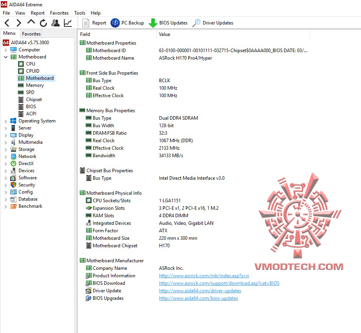This screenshot has width=361, height=333.
Task: Click the Software icon in tree
Action: pyautogui.click(x=13, y=178)
